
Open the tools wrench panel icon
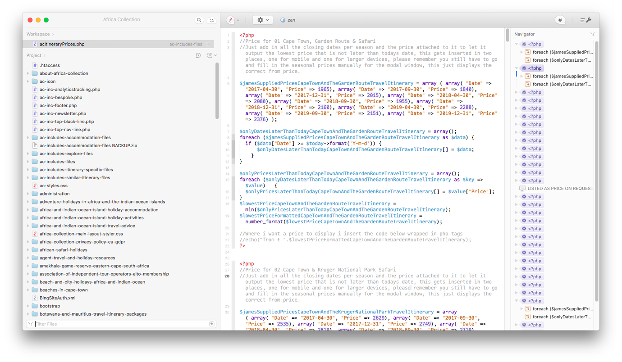[586, 20]
